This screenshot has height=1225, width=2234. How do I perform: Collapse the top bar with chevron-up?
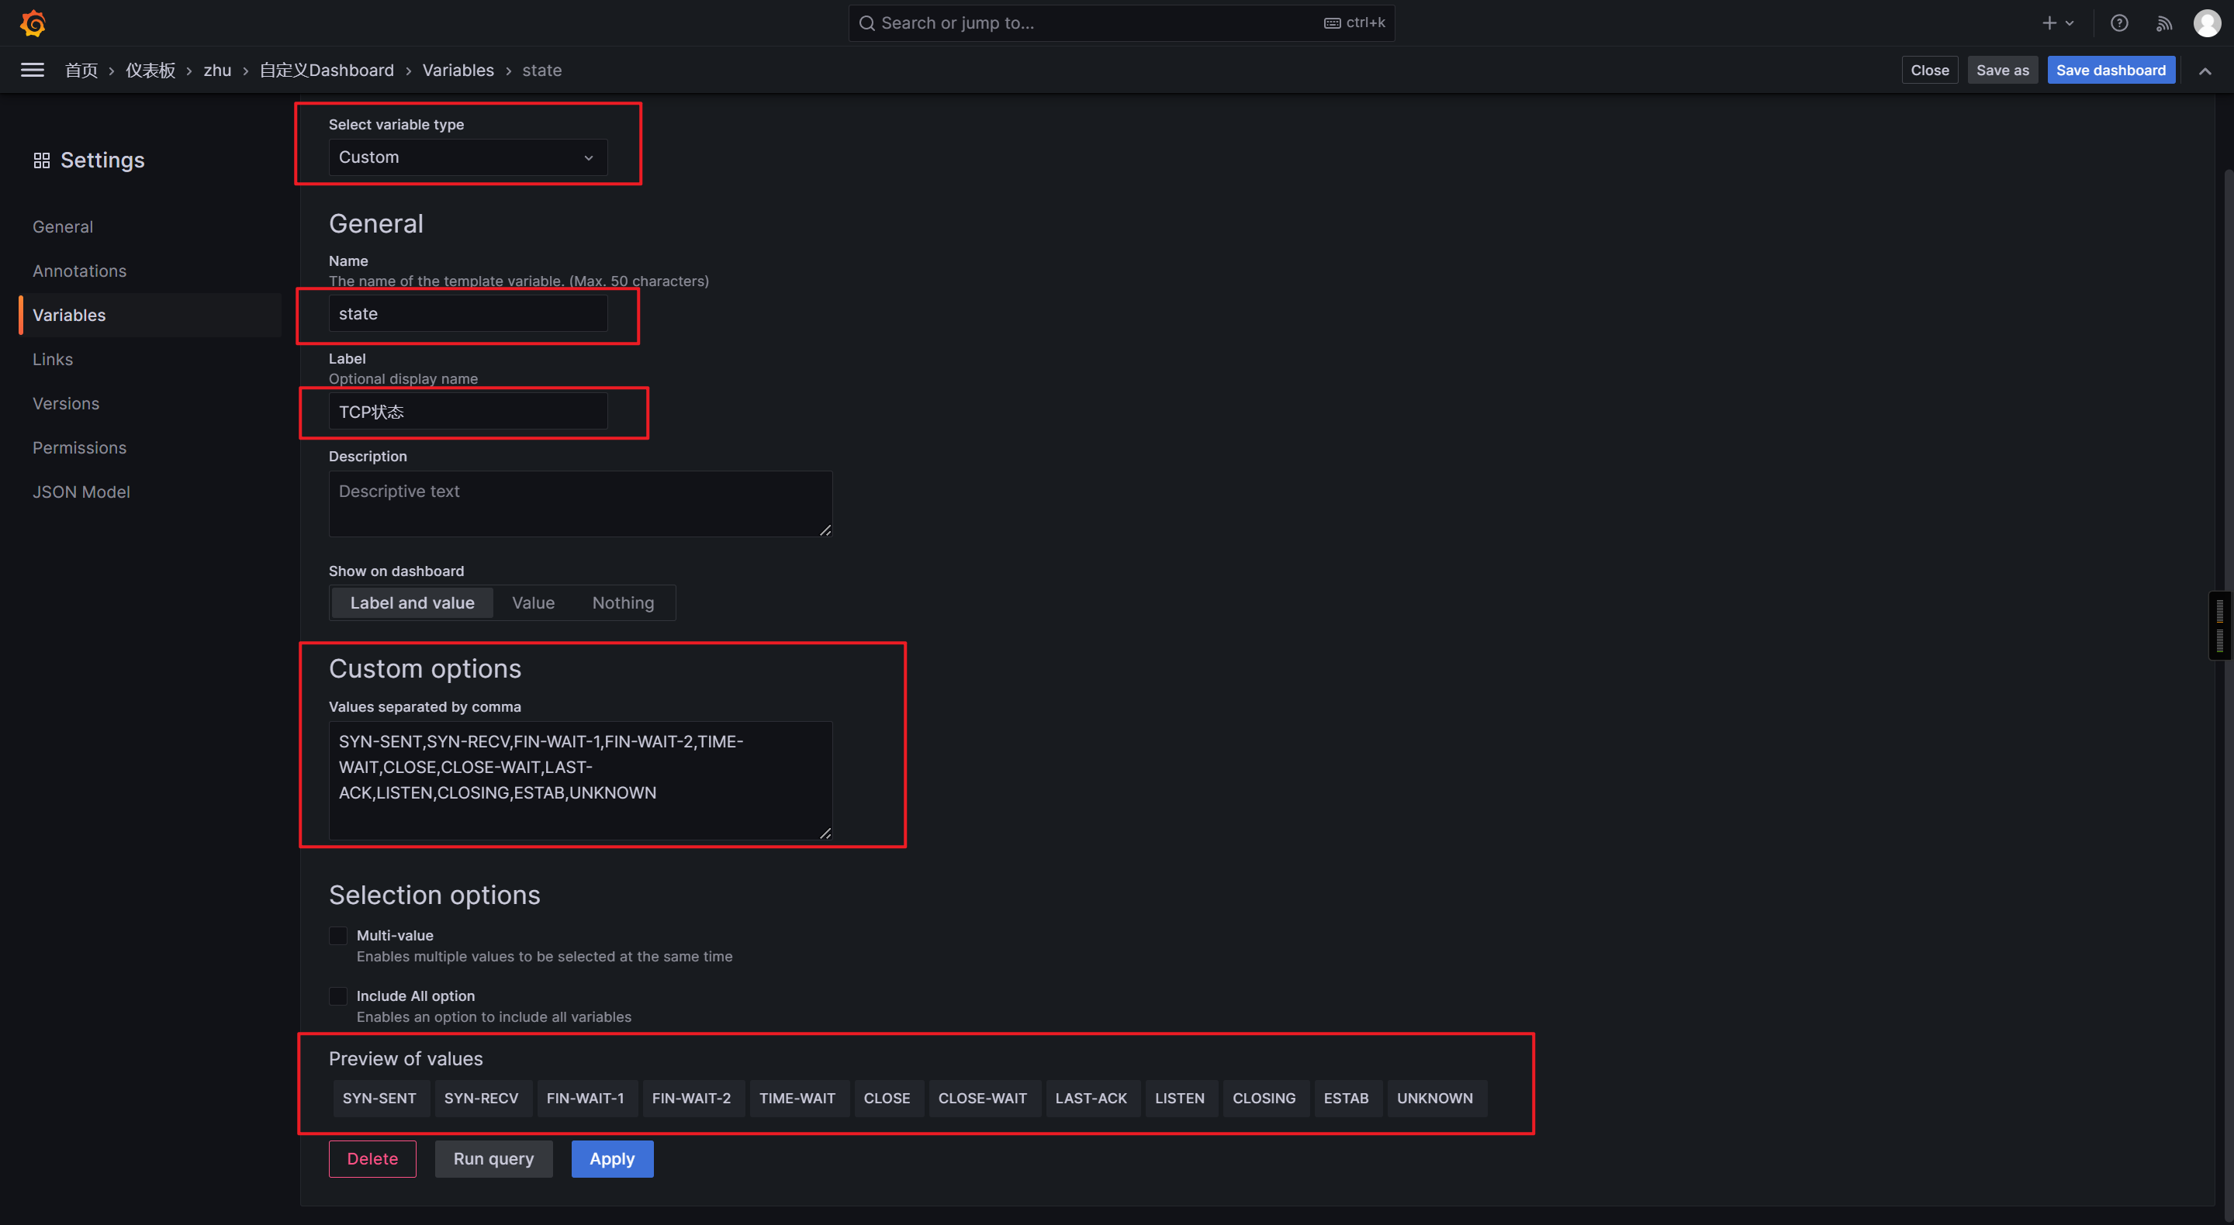(2205, 71)
